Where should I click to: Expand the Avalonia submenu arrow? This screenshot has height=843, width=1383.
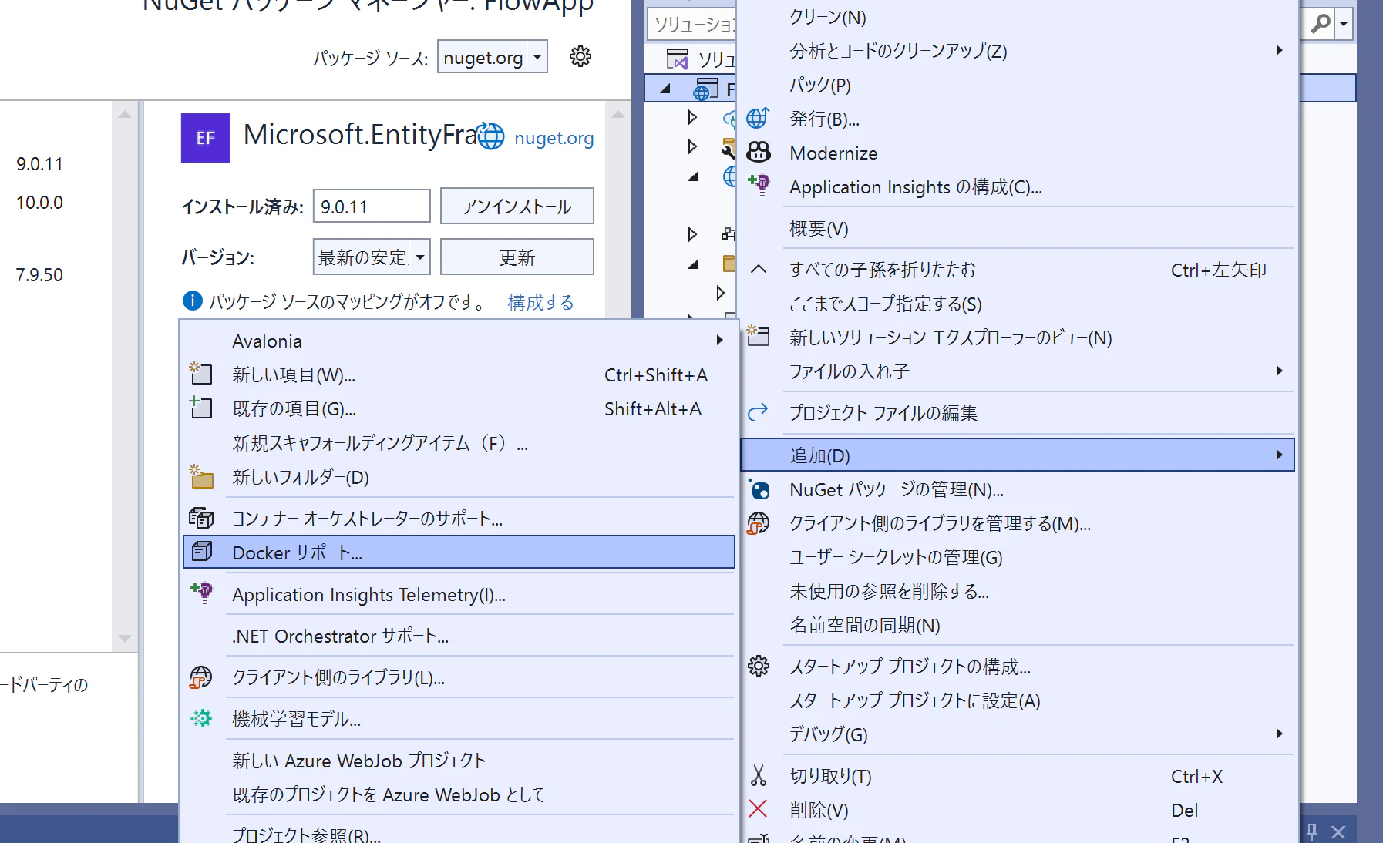click(x=719, y=340)
